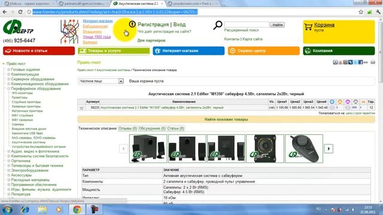
Task: Open Новости и статьи menu
Action: (39, 51)
